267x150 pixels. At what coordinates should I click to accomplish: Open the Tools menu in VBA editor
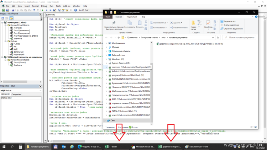[58, 6]
